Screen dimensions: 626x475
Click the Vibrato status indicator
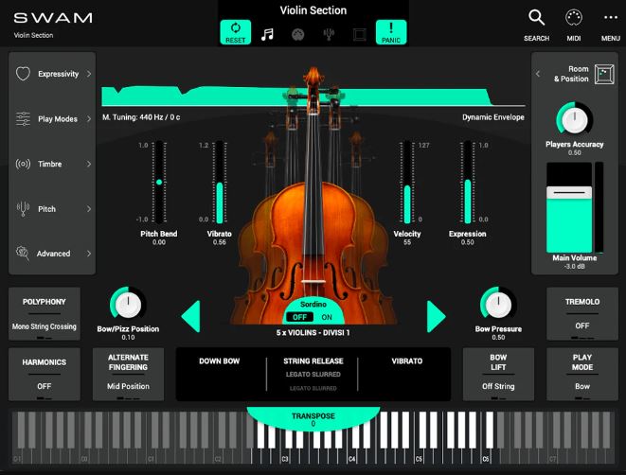(407, 361)
